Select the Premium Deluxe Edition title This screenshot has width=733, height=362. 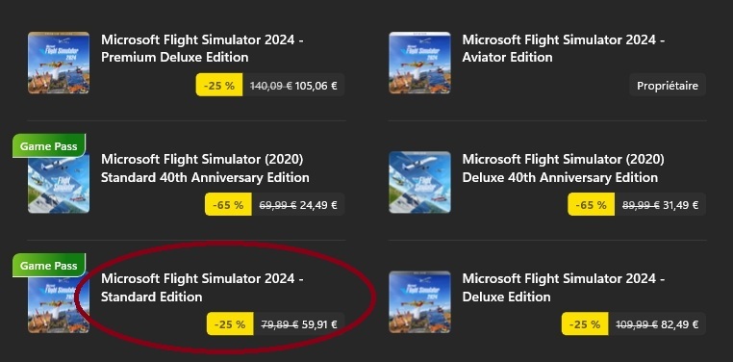tap(202, 49)
